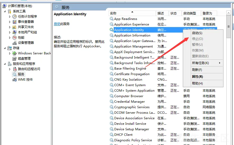234x145 pixels.
Task: Select the Disk Management (磁盘管理) icon
Action: [15, 59]
